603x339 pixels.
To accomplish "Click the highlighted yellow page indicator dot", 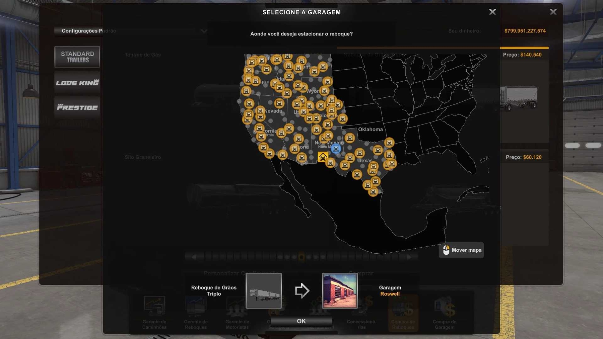I will [301, 257].
